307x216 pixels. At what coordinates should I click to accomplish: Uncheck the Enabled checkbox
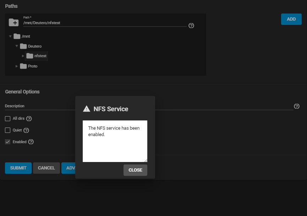8,142
